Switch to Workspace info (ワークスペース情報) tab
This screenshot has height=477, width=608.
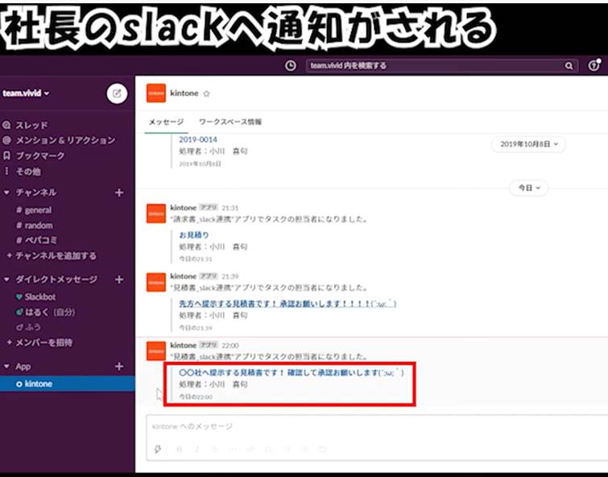click(x=230, y=122)
